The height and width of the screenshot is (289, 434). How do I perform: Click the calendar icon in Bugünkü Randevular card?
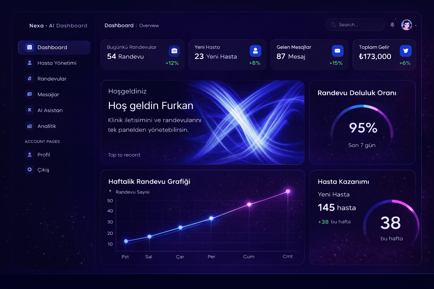pyautogui.click(x=174, y=51)
